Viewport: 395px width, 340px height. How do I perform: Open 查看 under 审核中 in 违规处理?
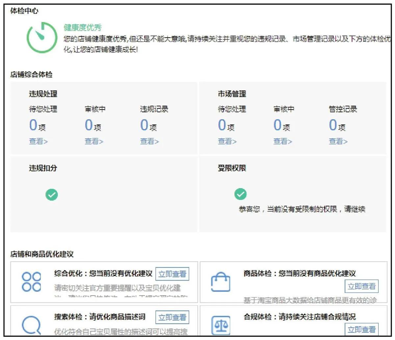point(94,141)
